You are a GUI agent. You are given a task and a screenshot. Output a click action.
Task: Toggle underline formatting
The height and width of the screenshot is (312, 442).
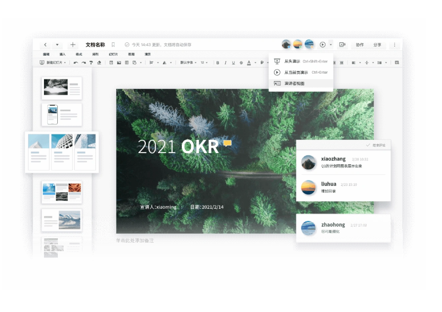tap(233, 63)
